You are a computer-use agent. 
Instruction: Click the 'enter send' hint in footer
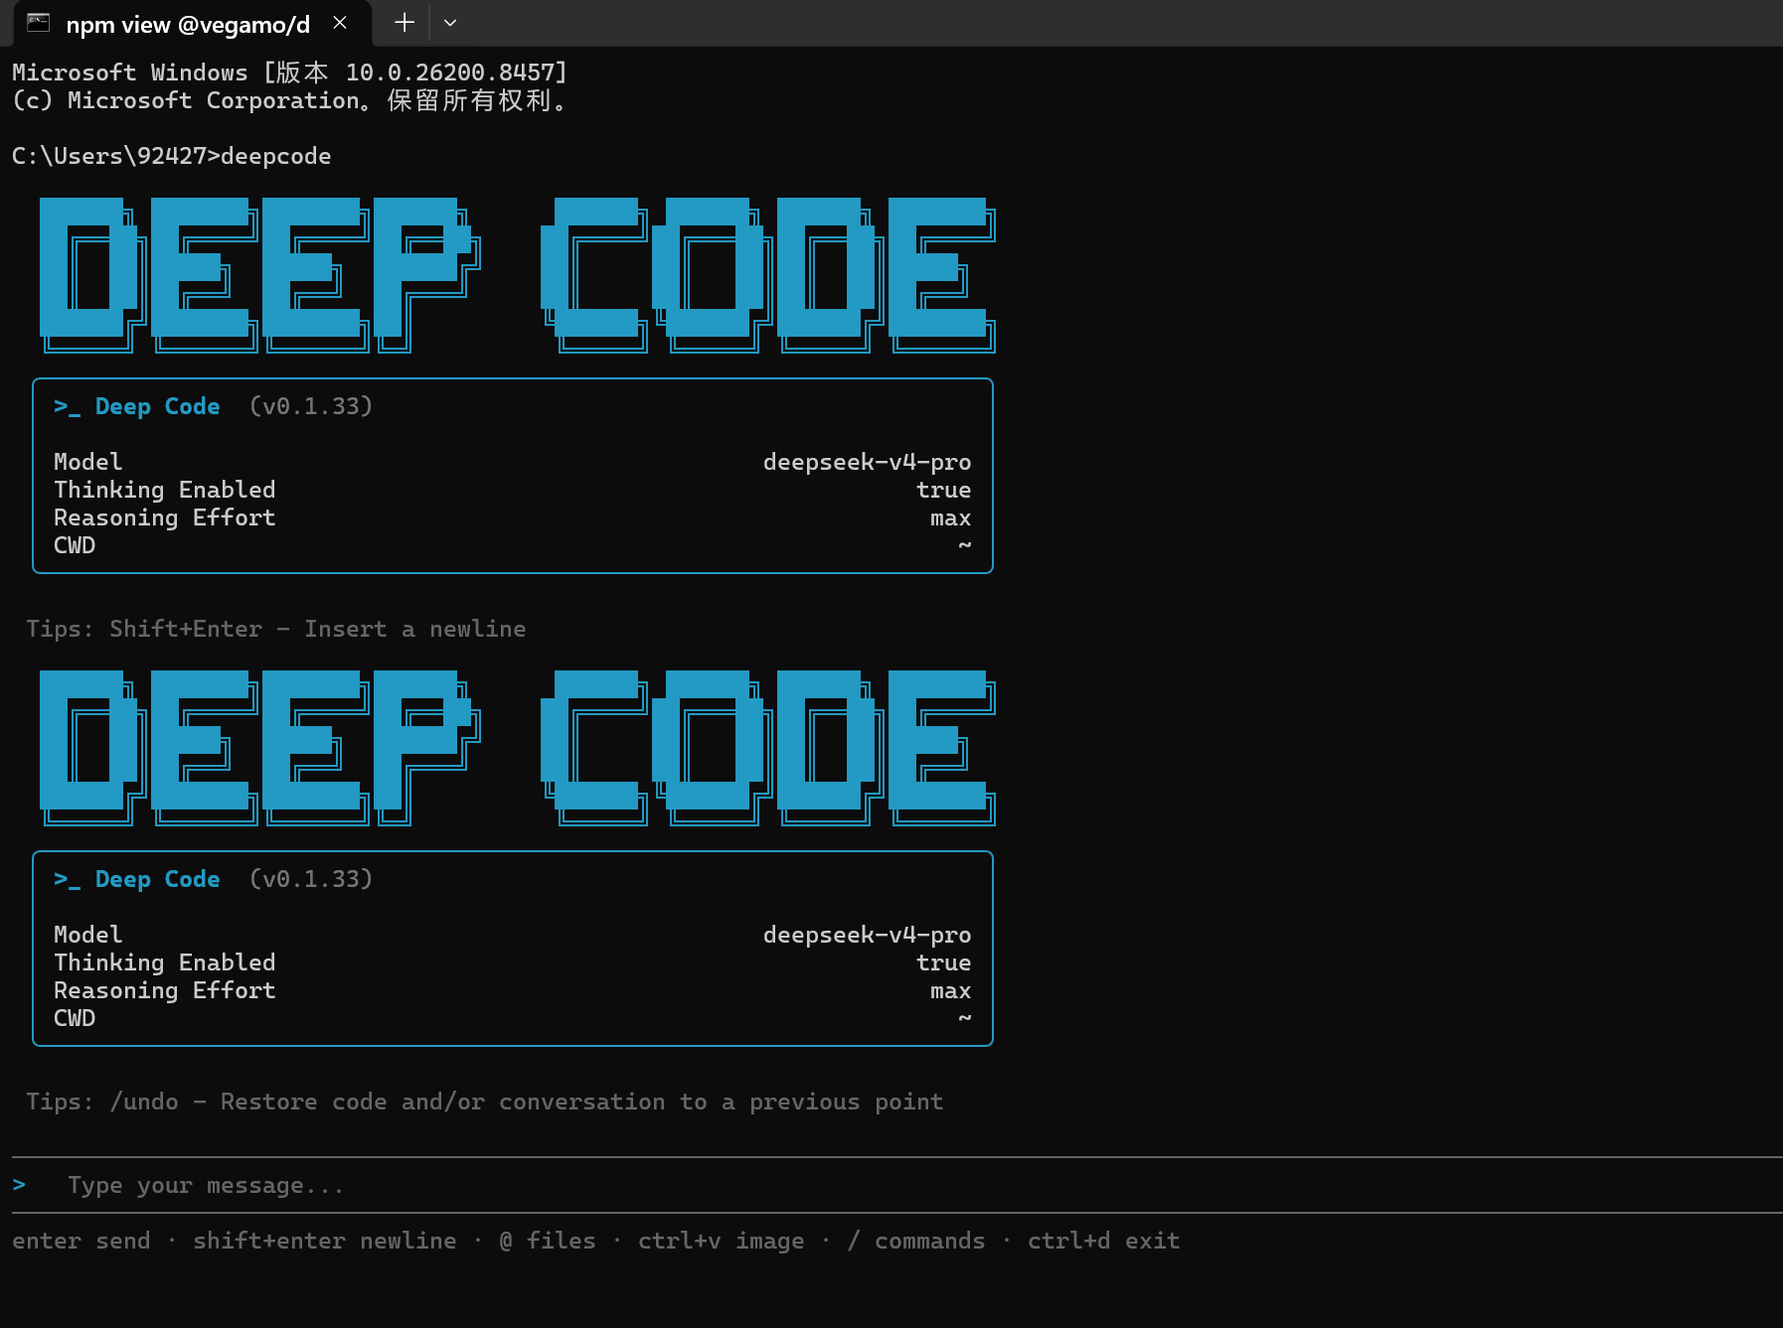(81, 1241)
